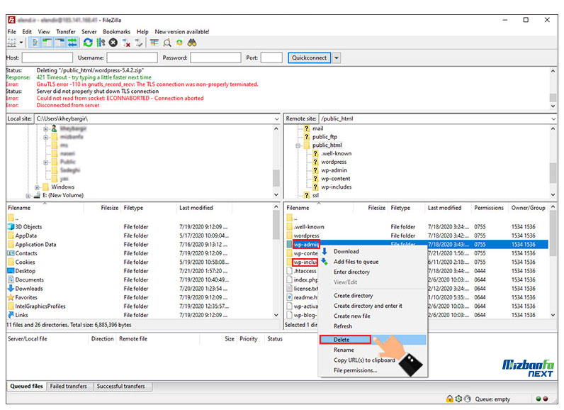Open the Remote site path dropdown
Viewport: 564px width, 410px height.
[553, 118]
